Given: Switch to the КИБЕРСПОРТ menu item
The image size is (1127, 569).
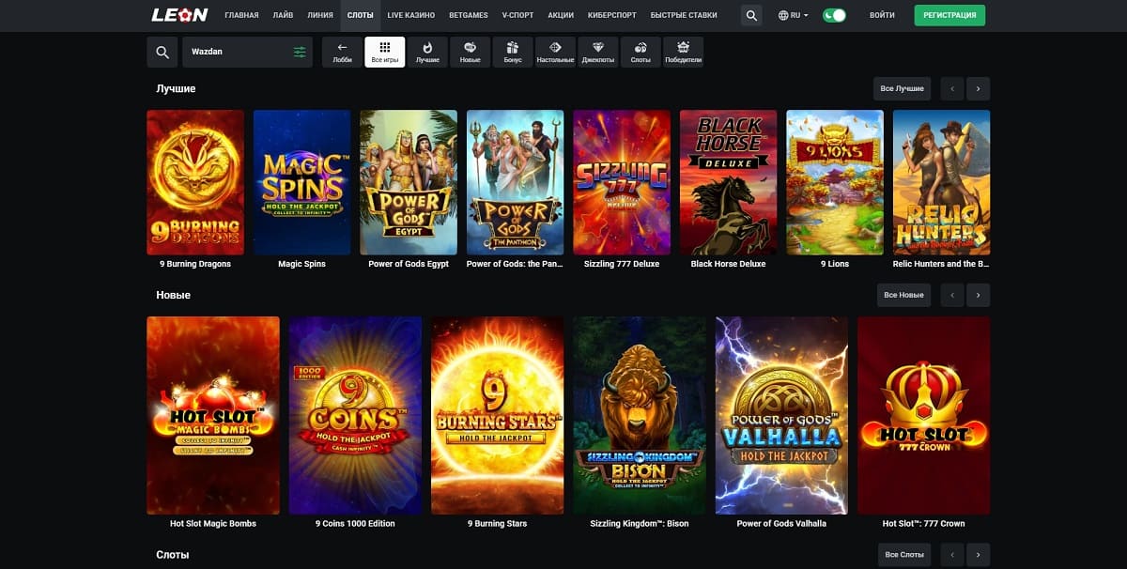Looking at the screenshot, I should click(611, 15).
